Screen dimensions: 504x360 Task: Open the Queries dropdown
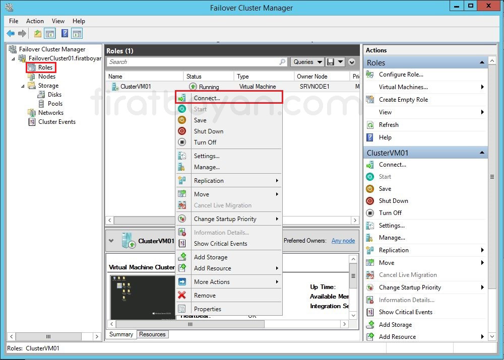click(307, 62)
